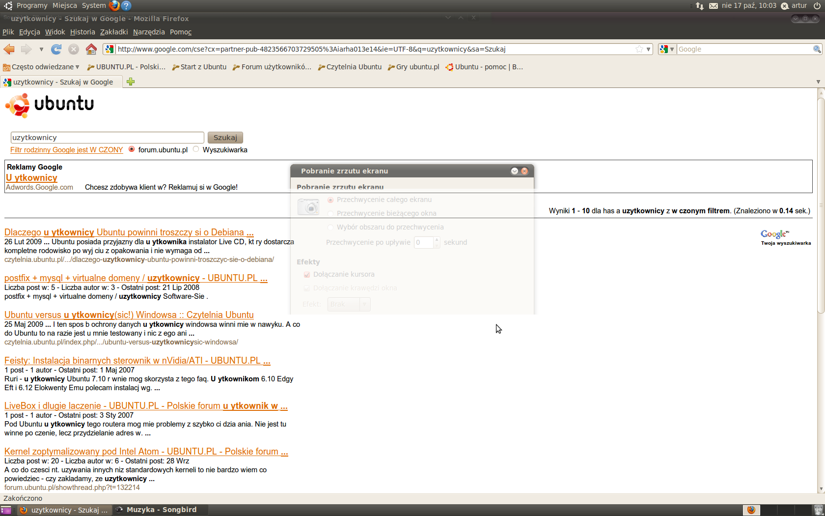The width and height of the screenshot is (825, 516).
Task: Click the power/shutdown icon in the top panel
Action: [817, 5]
